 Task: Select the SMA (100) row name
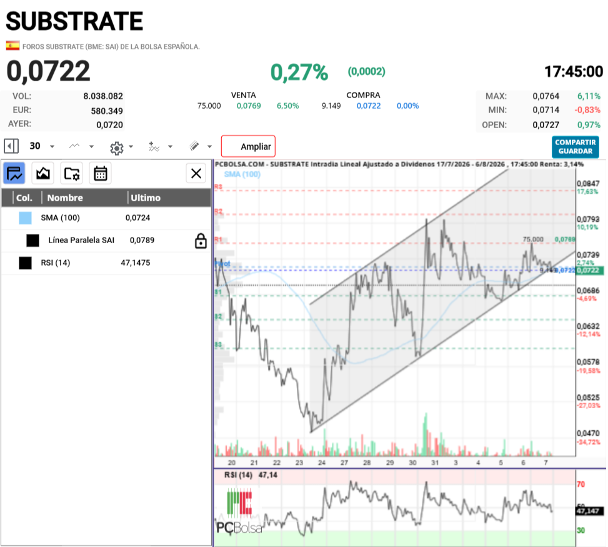[60, 218]
